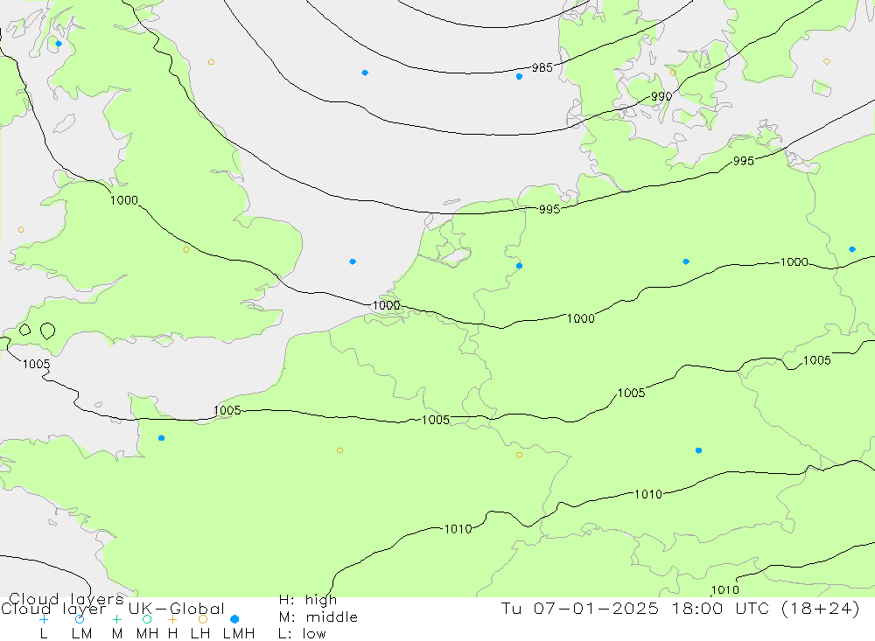Click the '(18+24)' forecast offset text
Viewport: 875px width, 641px height.
click(821, 608)
